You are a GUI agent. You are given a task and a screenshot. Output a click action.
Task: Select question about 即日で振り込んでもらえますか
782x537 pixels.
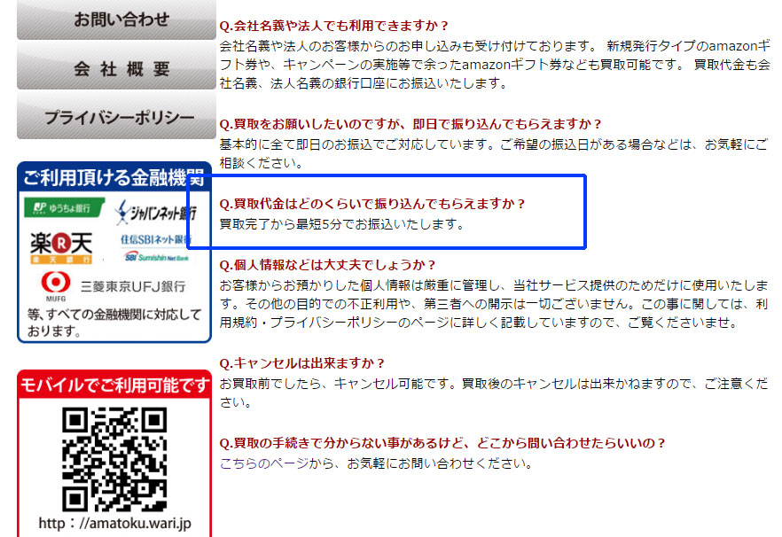(411, 124)
